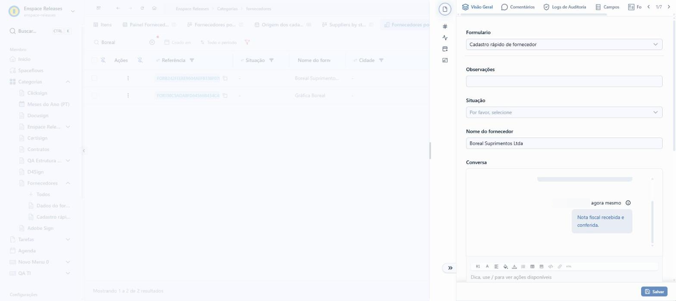Open 'Todos' under Fornecedores
The width and height of the screenshot is (676, 301).
[x=43, y=194]
